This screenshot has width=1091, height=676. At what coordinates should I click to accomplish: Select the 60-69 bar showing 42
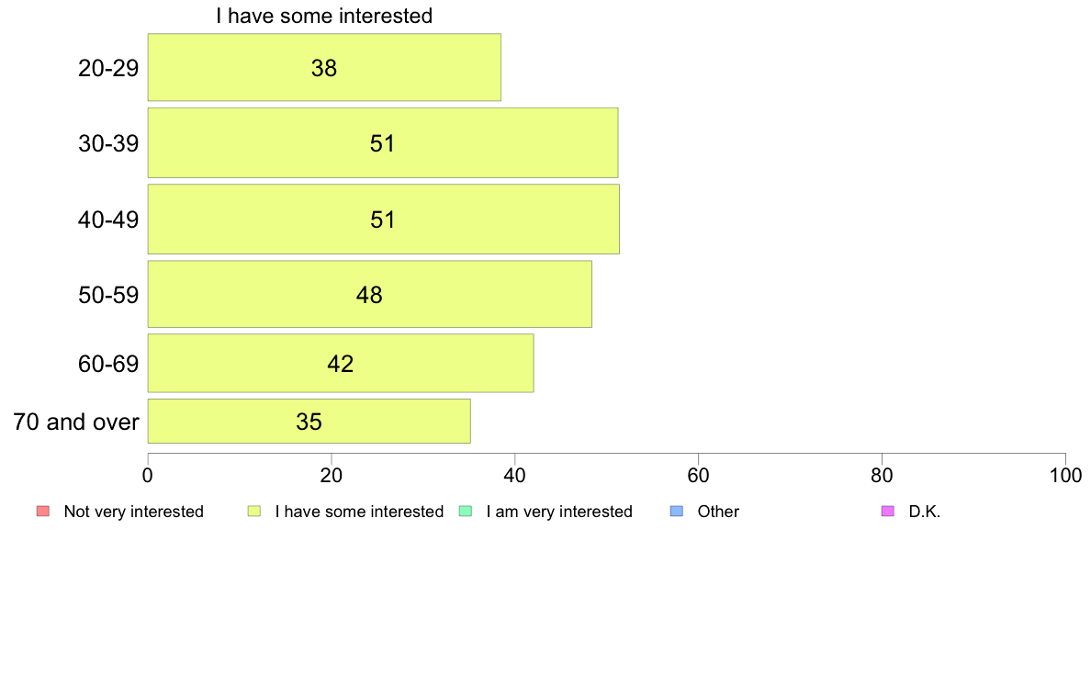pyautogui.click(x=340, y=364)
